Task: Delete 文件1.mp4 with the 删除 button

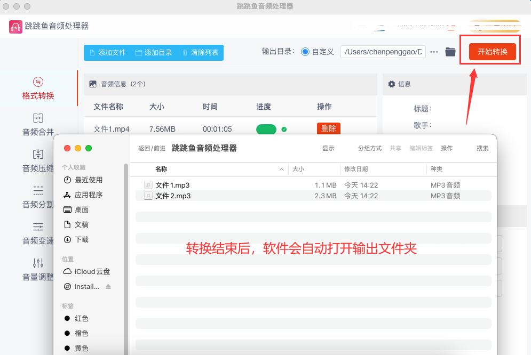Action: 328,128
